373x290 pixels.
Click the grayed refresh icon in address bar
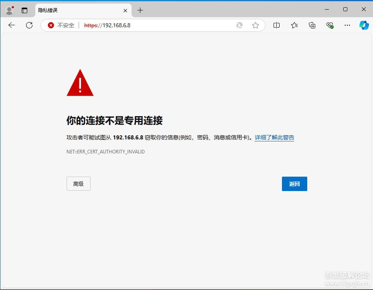tap(239, 25)
